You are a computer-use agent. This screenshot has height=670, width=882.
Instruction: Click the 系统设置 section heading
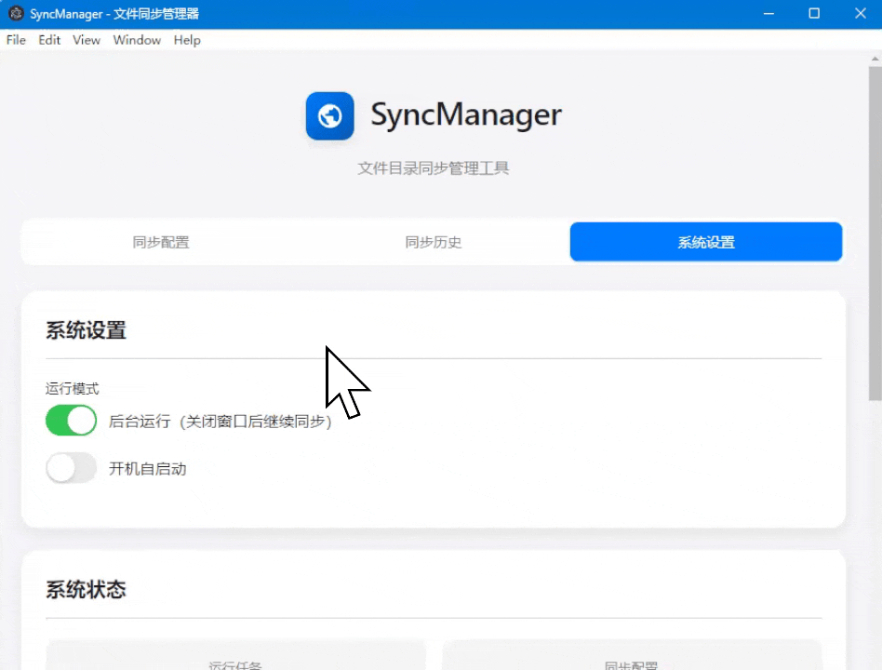(x=86, y=330)
